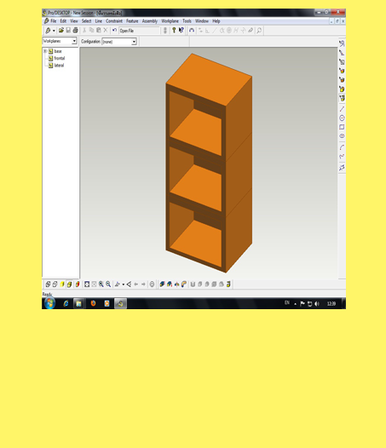
Task: Click the Print icon in toolbar
Action: pyautogui.click(x=75, y=31)
